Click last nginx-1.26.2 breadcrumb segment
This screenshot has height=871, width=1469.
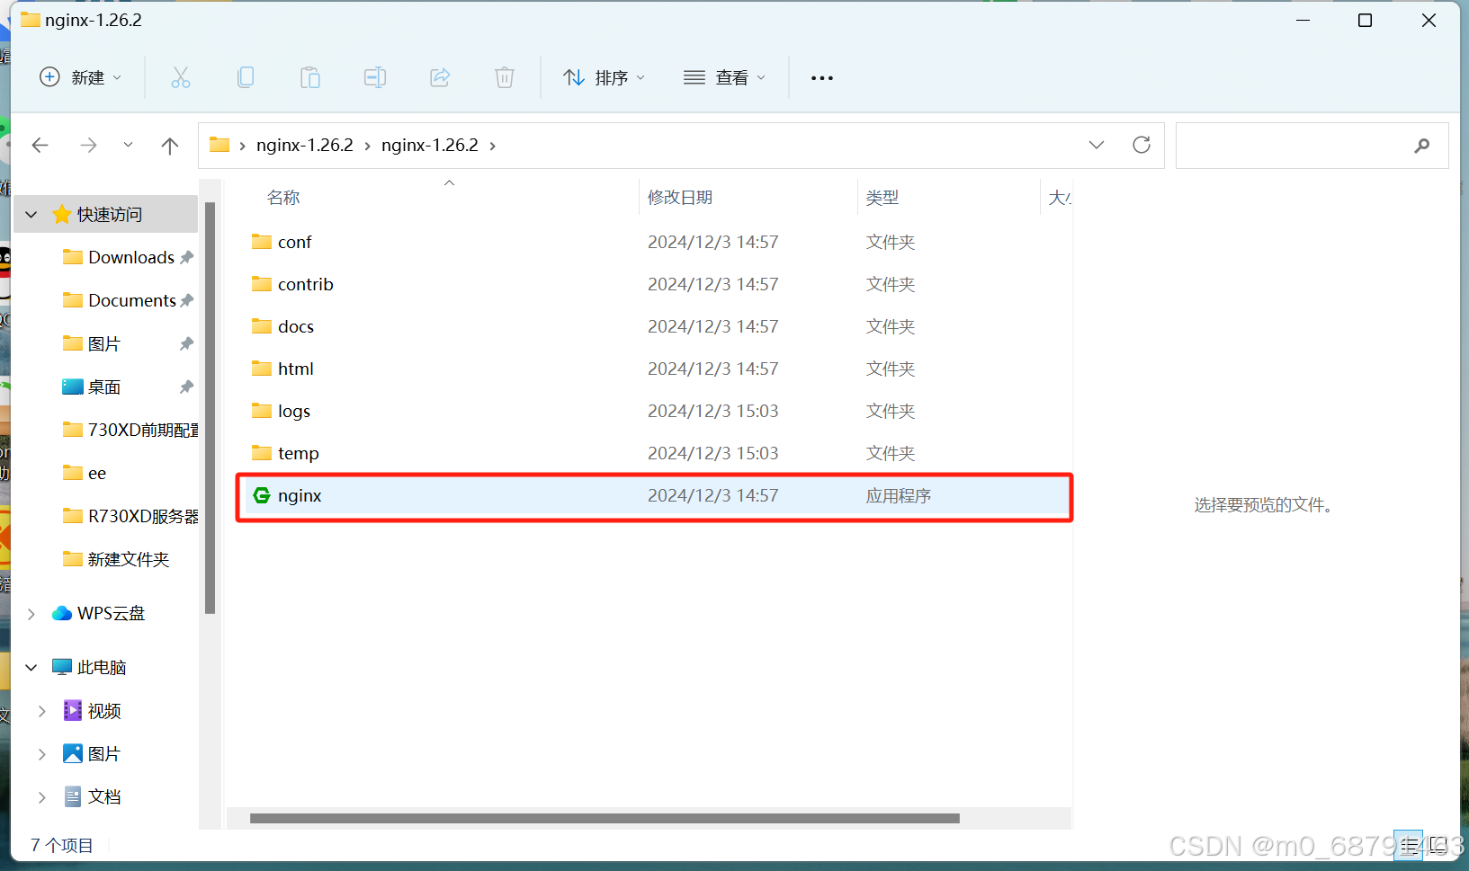(x=430, y=145)
